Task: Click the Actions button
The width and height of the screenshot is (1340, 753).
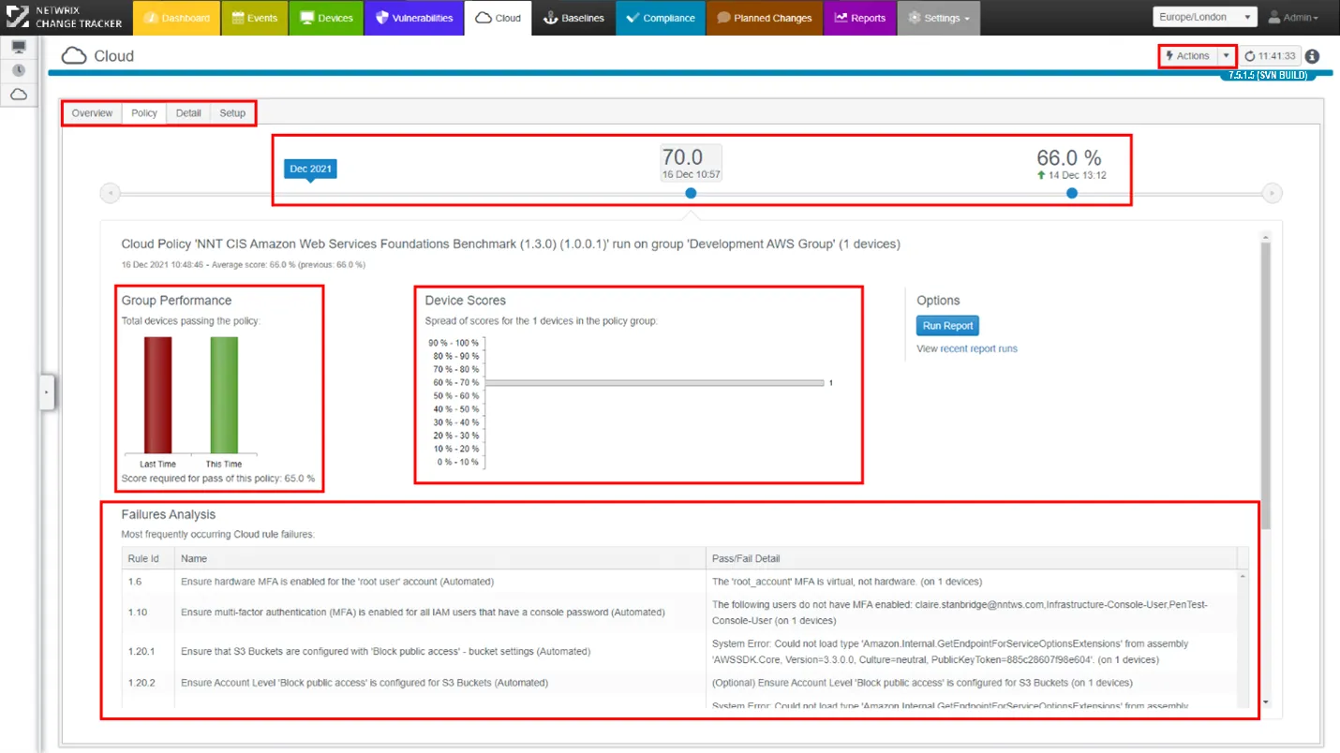Action: pyautogui.click(x=1188, y=56)
